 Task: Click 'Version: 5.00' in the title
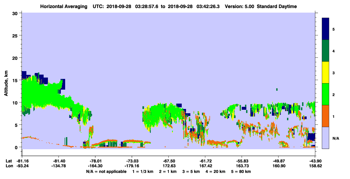tap(240, 6)
